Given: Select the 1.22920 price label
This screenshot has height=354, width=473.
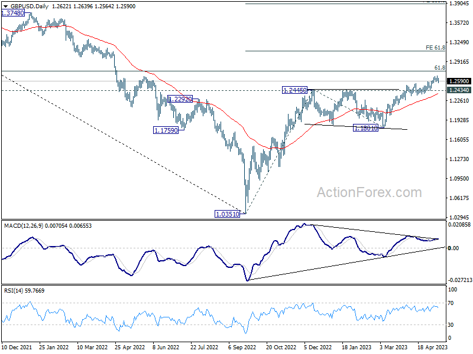Looking at the screenshot, I should click(180, 99).
